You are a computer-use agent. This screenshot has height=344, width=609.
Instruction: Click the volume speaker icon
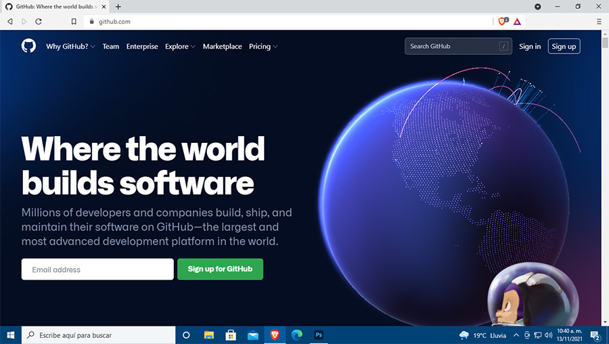548,335
